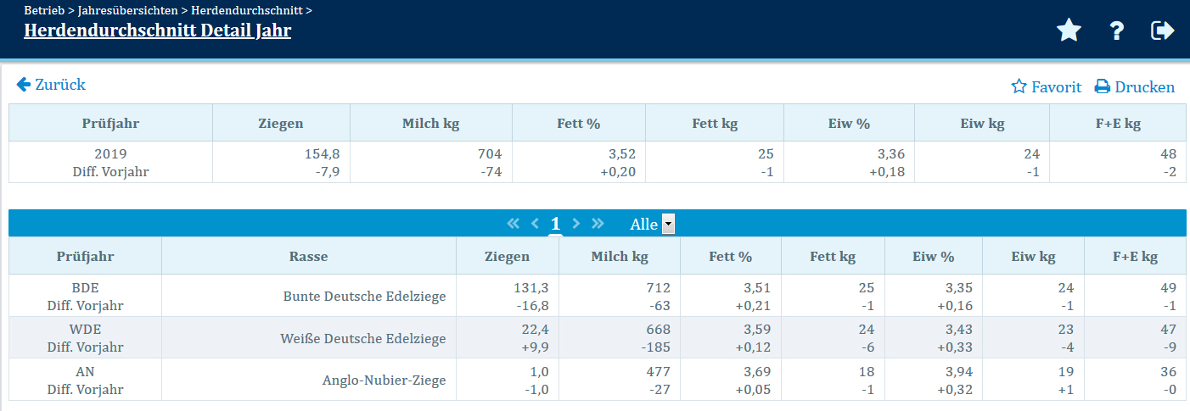Click the Drucken link text
1190x411 pixels.
coord(1145,87)
